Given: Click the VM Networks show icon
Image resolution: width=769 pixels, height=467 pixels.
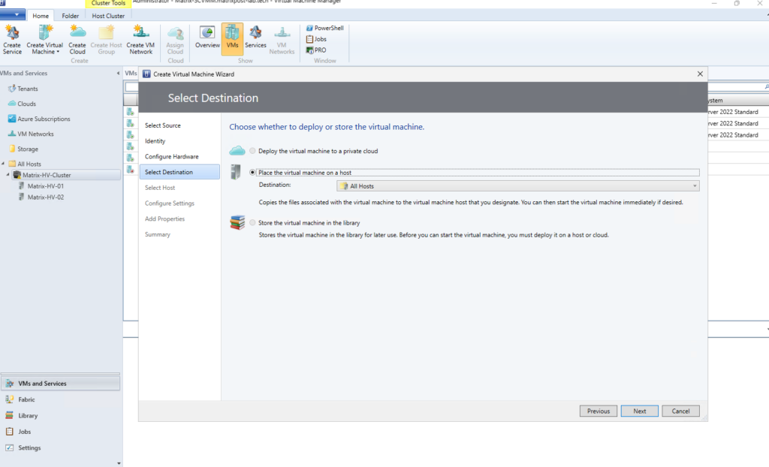Looking at the screenshot, I should 282,40.
